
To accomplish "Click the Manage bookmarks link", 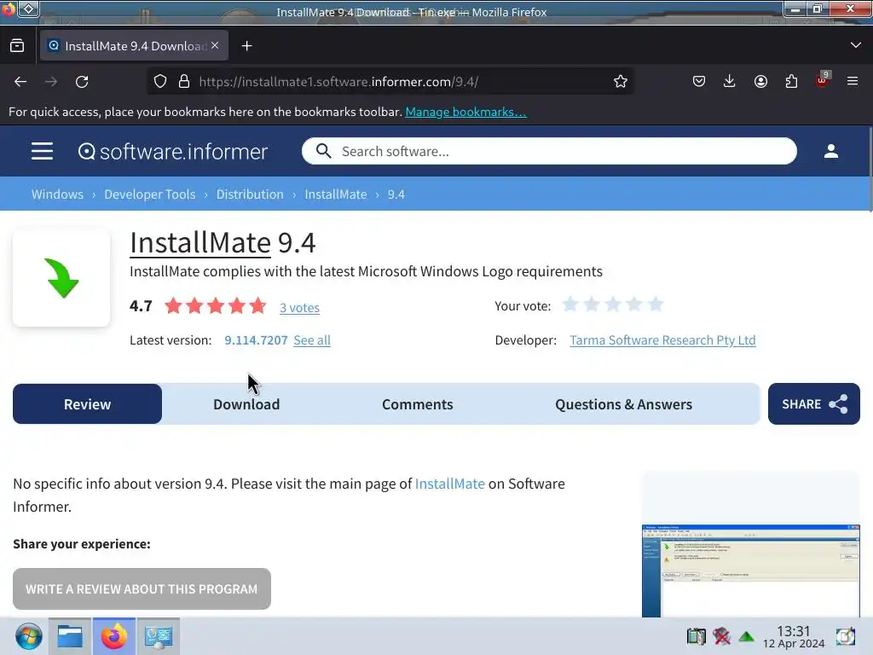I will (465, 112).
